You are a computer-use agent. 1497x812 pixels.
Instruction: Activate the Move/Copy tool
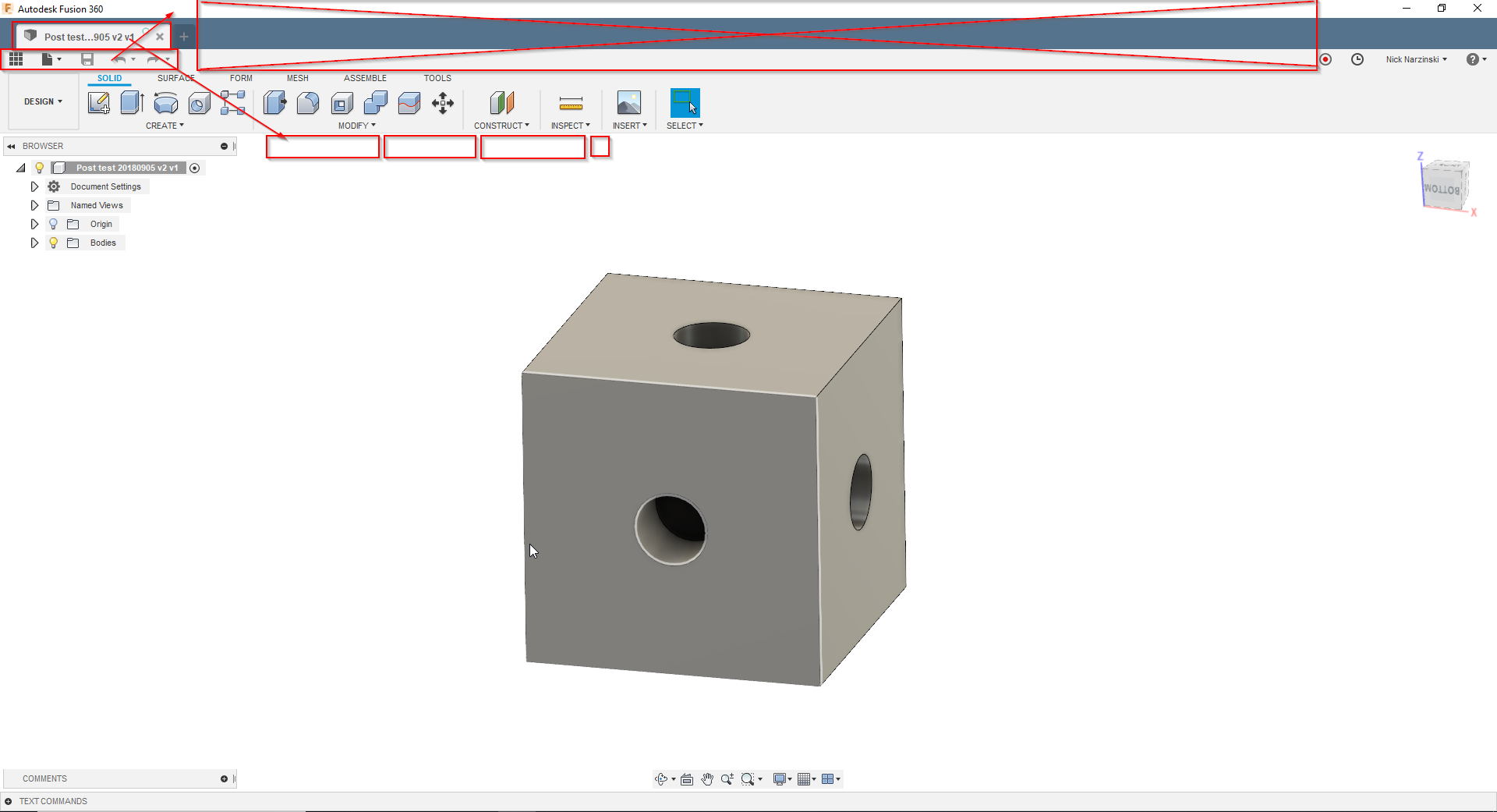point(442,103)
